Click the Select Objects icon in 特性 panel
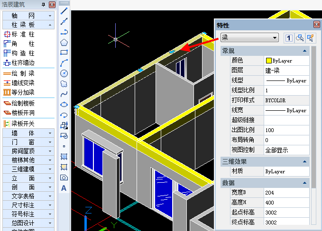 coord(300,38)
